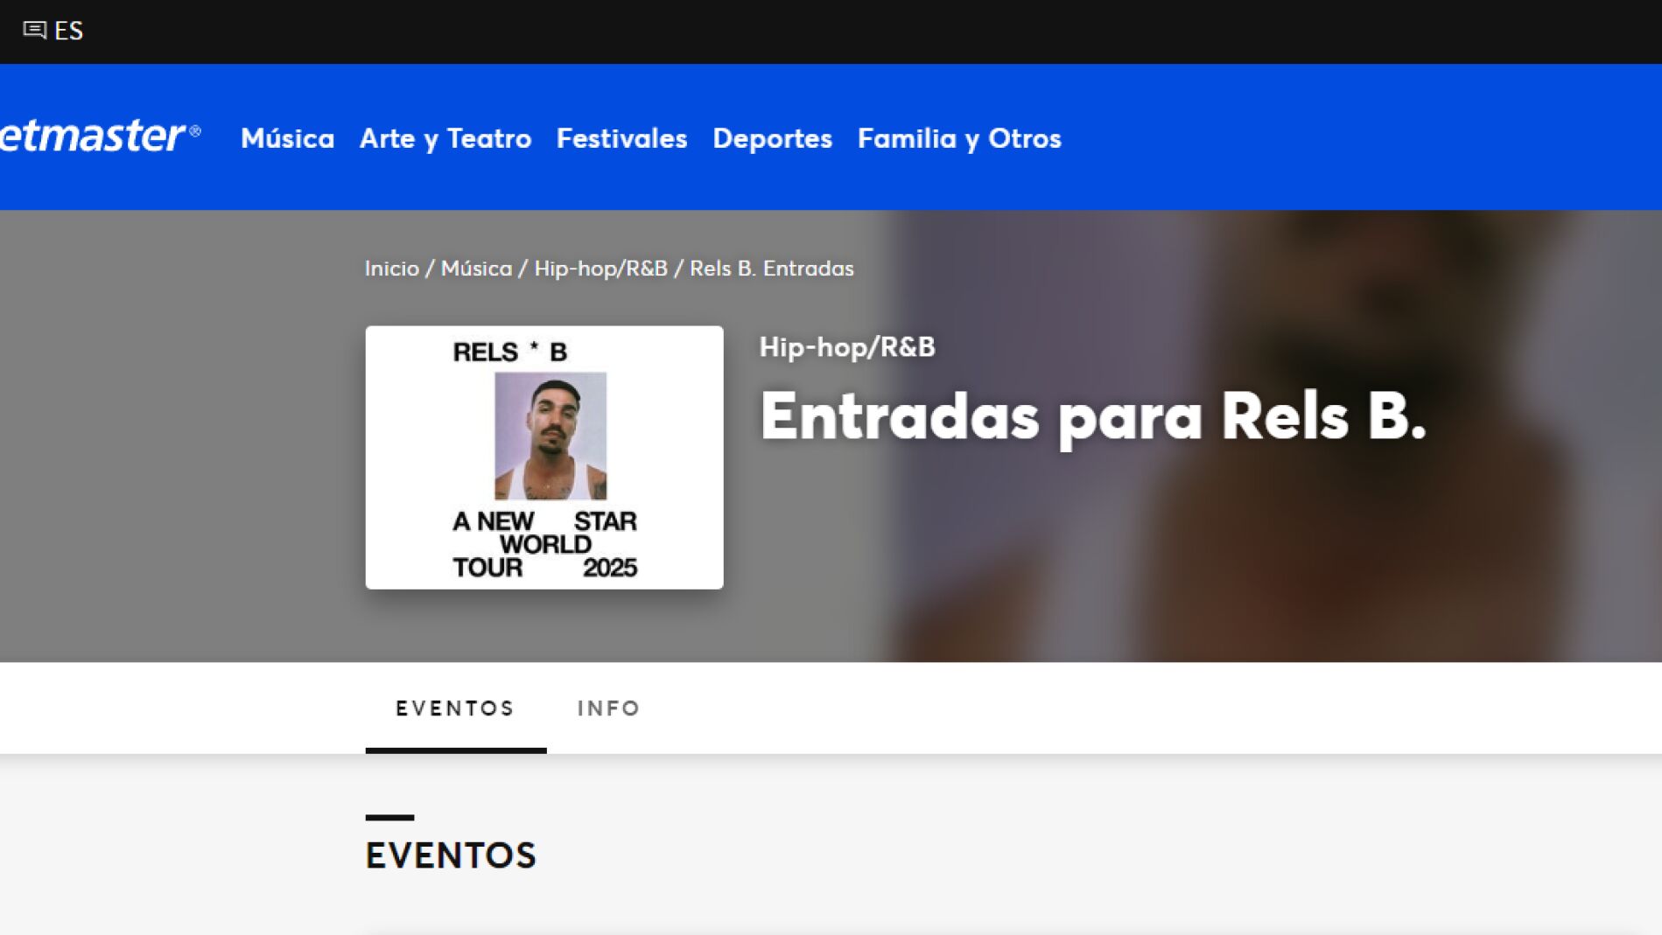
Task: Open the Deportes navigation menu
Action: pyautogui.click(x=772, y=138)
